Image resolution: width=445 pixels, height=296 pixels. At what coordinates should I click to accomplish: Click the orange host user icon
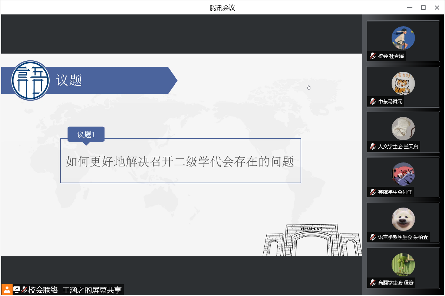pos(7,290)
